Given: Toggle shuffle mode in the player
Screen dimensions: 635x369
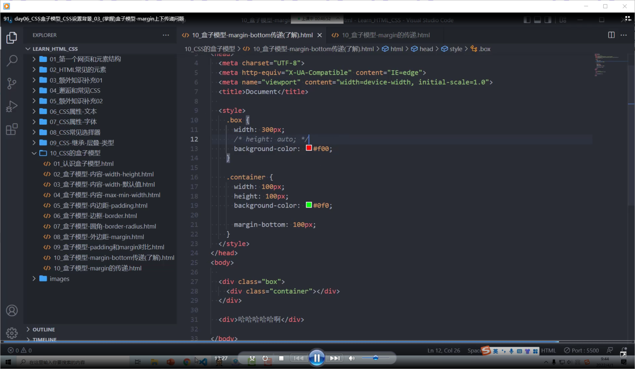Looking at the screenshot, I should [252, 358].
